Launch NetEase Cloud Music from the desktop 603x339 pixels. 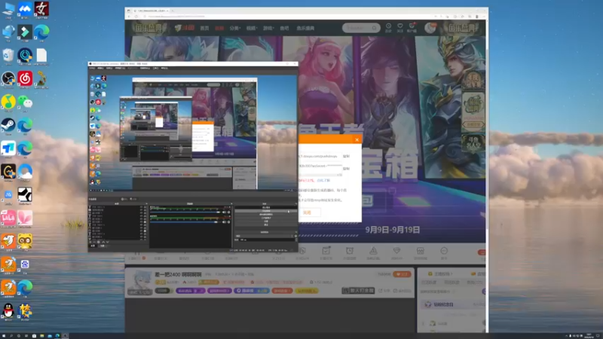point(25,79)
